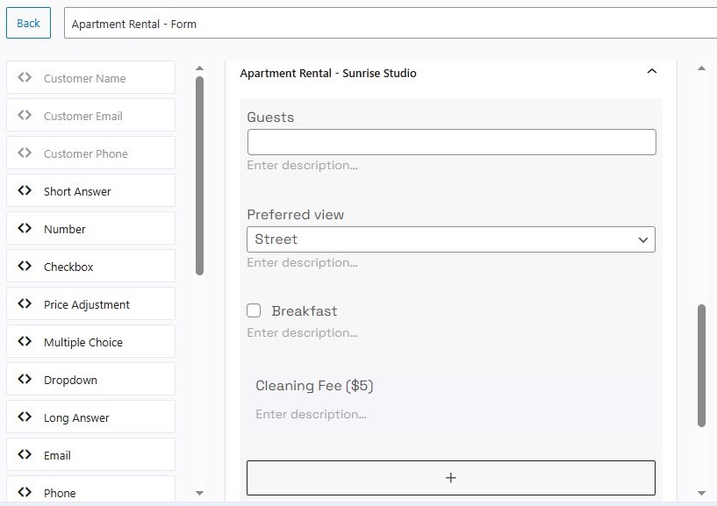
Task: Collapse the Apartment Rental - Sunrise Studio section
Action: [651, 71]
